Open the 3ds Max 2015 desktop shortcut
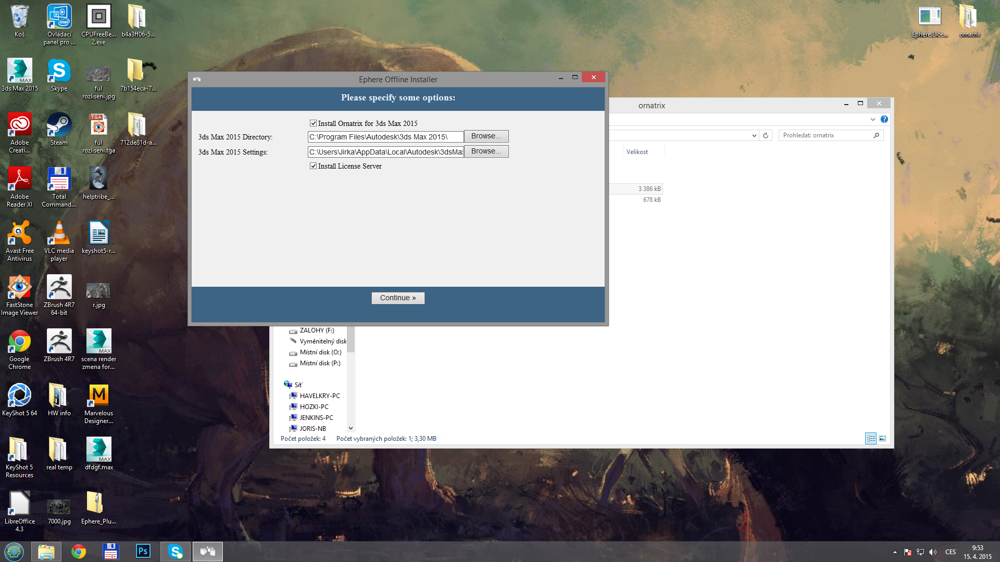Viewport: 1000px width, 562px height. coord(20,75)
